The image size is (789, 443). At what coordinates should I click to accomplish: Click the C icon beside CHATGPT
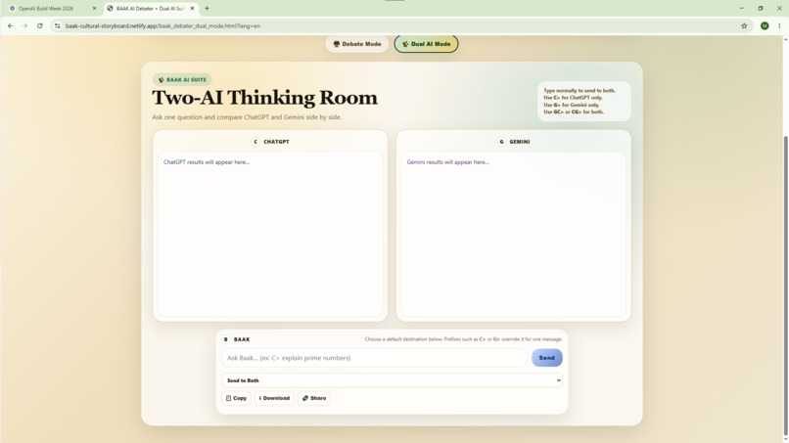pos(255,142)
